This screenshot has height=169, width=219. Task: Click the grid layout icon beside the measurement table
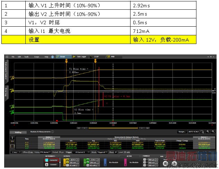click(12, 146)
